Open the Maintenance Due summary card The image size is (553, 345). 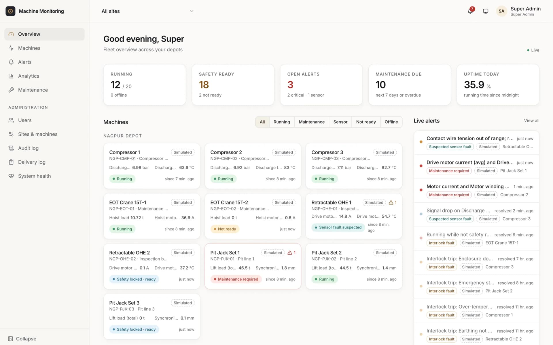click(x=410, y=85)
